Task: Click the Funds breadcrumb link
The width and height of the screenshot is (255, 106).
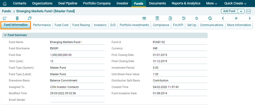Action: point(6,11)
